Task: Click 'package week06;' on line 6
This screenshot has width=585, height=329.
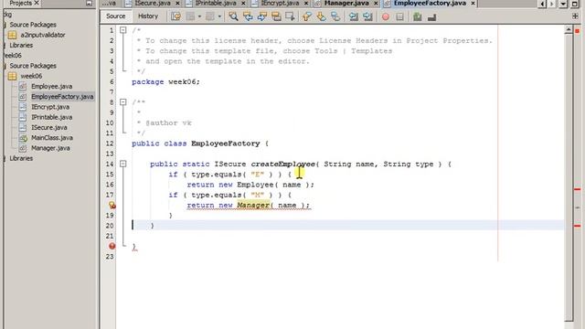Action: pyautogui.click(x=165, y=81)
